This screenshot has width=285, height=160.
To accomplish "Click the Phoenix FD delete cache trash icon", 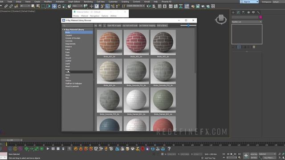I will point(63,149).
